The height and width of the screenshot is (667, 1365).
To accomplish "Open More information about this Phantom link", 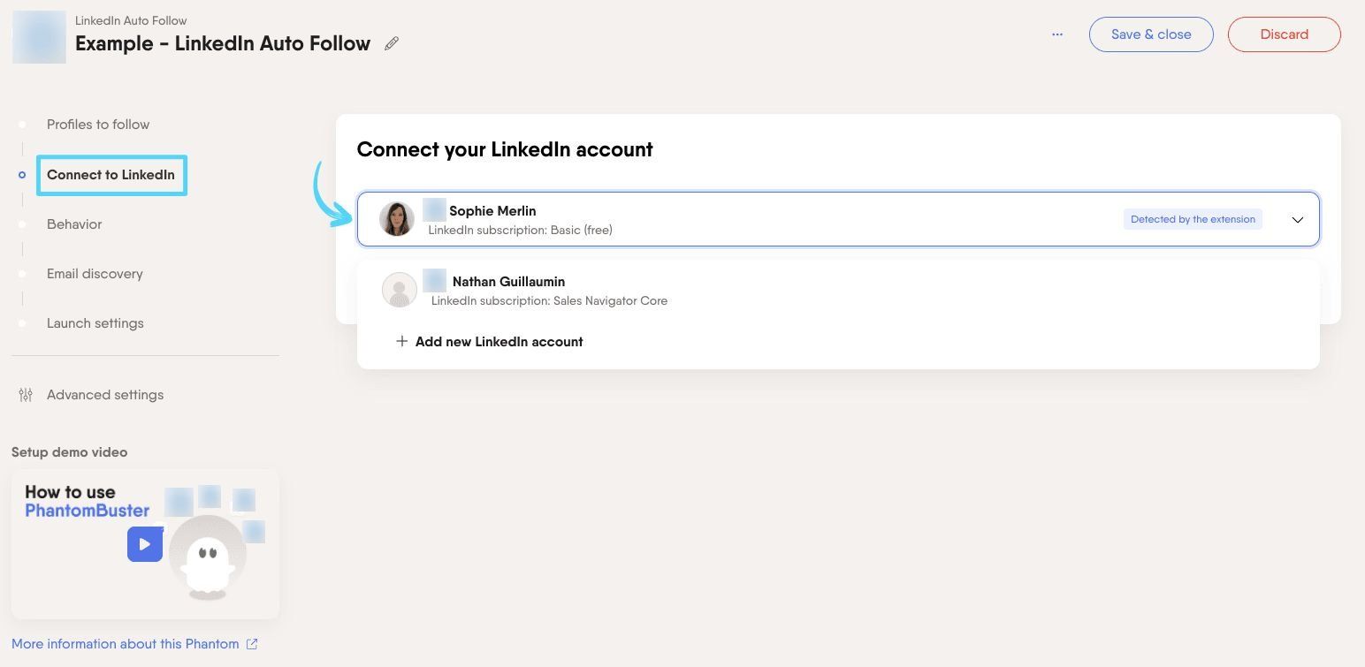I will pos(126,644).
